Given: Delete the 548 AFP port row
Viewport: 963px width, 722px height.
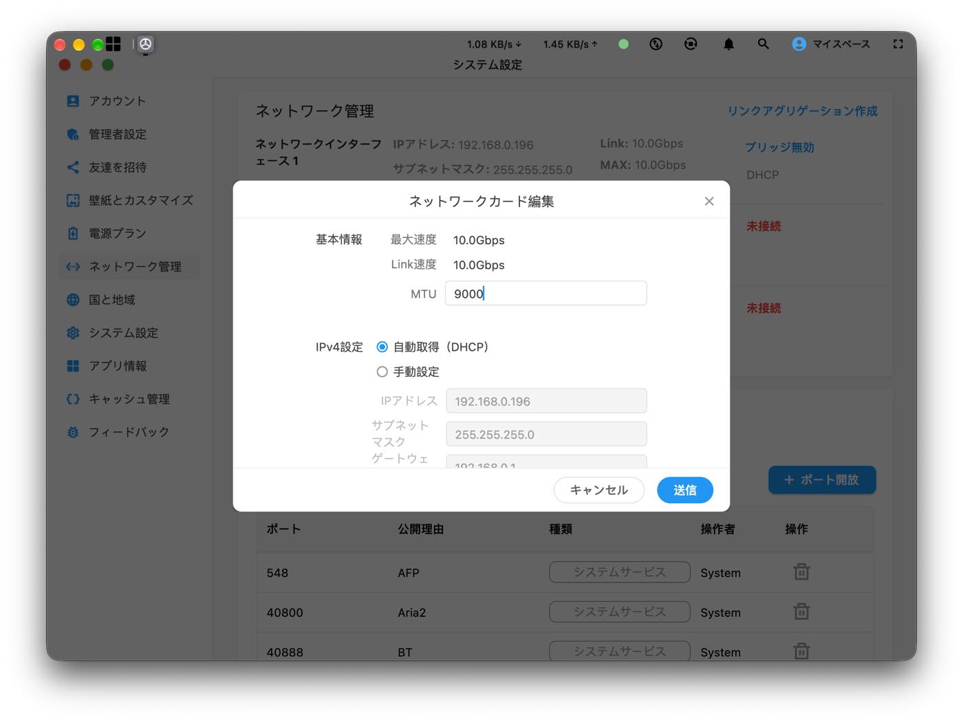Looking at the screenshot, I should [801, 572].
